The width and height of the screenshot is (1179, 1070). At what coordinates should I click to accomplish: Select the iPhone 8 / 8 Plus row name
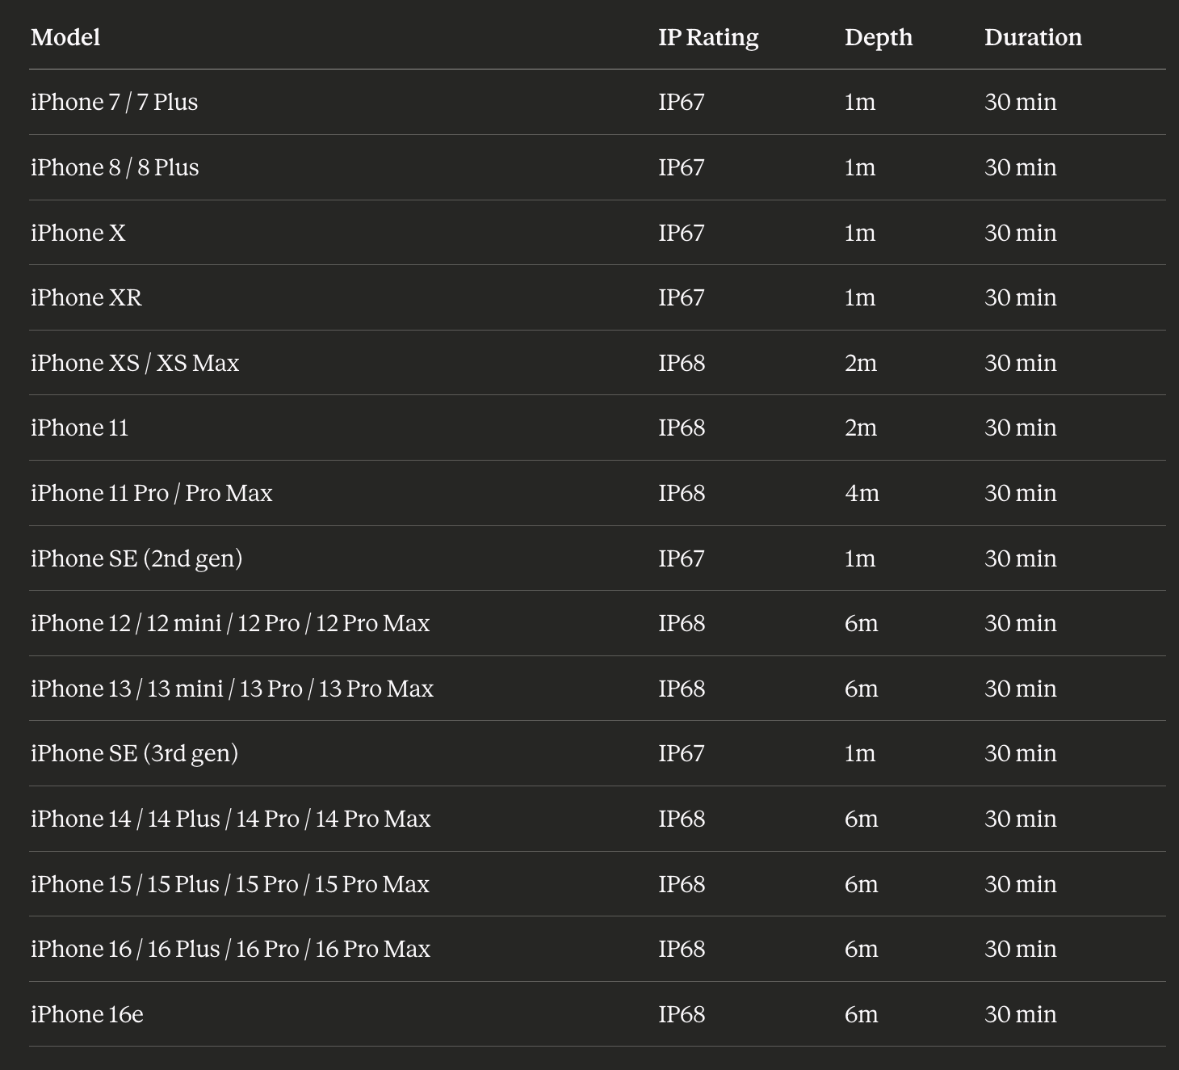(x=115, y=167)
